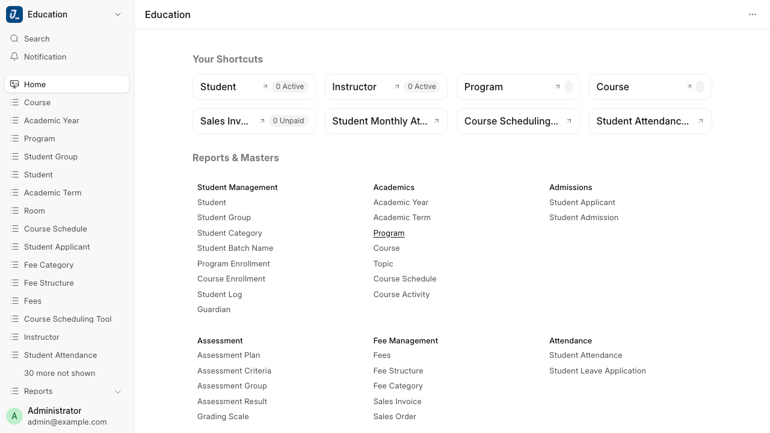Open the Guardian link

(214, 309)
